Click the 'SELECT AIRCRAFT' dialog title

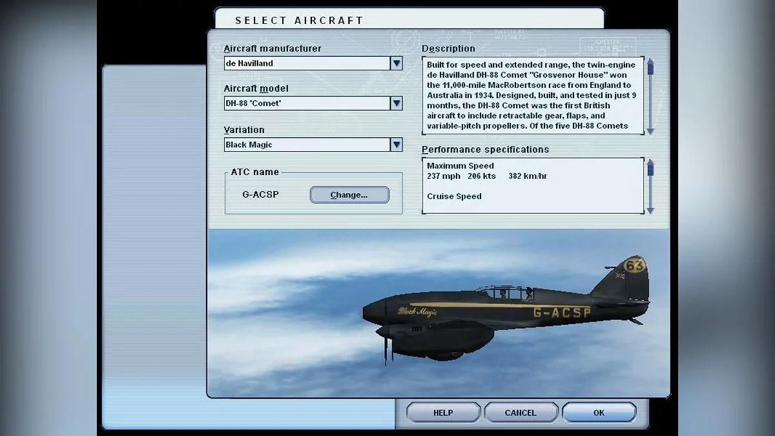pos(299,20)
